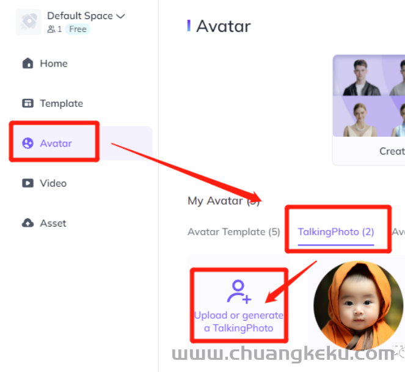Open the Template menu item

point(62,104)
